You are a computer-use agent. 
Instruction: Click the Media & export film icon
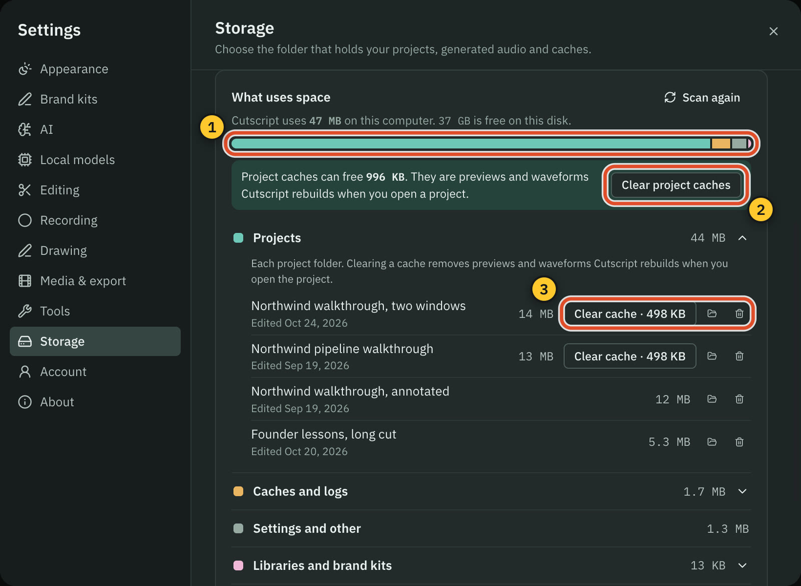[x=25, y=281]
